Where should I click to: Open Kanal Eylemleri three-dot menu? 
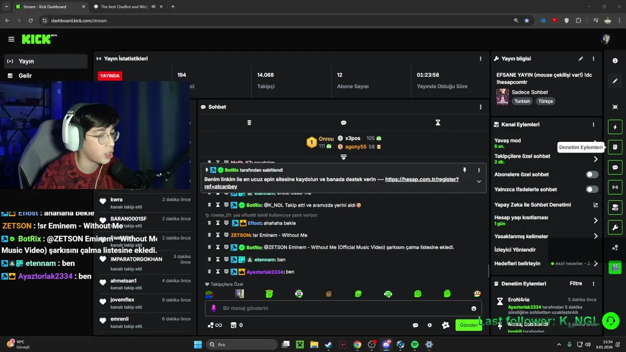(x=593, y=125)
